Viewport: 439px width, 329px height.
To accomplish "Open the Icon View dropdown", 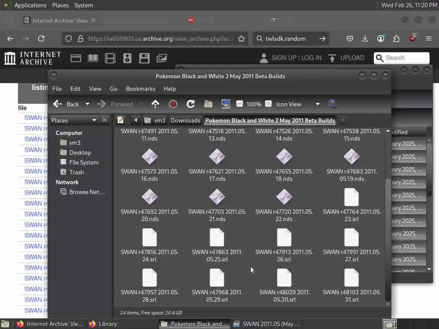I will [x=298, y=104].
